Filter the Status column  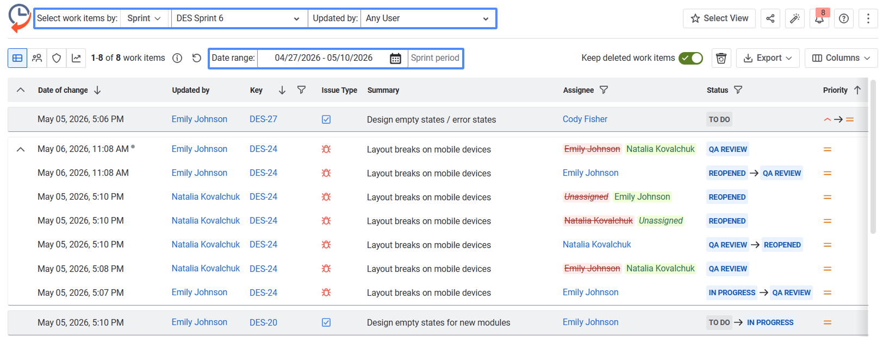(738, 90)
